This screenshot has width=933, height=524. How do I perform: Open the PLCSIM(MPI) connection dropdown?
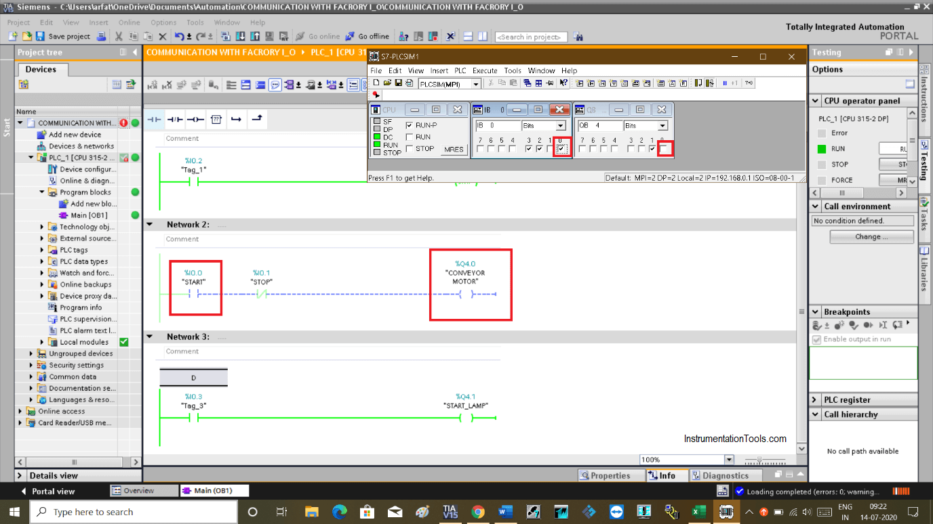(476, 84)
